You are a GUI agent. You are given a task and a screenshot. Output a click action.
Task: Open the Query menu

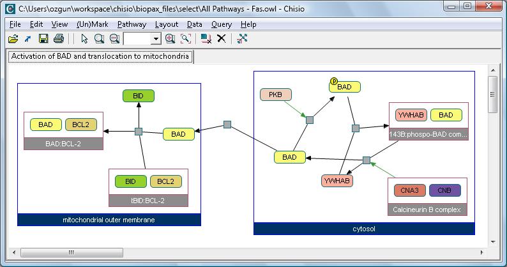point(222,24)
